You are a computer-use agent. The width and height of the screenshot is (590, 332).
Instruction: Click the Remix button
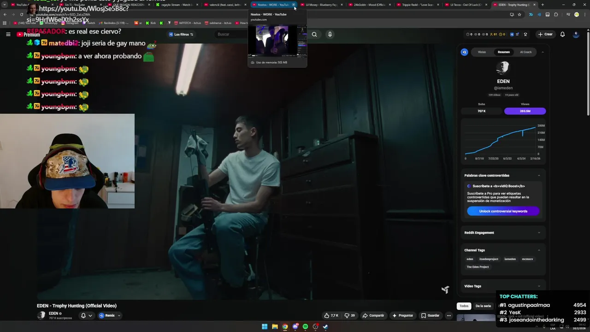tap(107, 315)
